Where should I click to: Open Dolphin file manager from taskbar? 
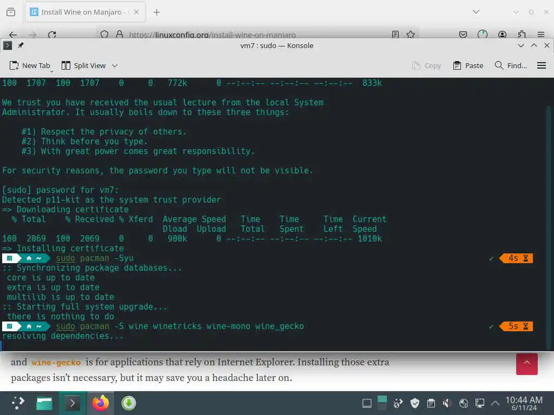point(44,403)
